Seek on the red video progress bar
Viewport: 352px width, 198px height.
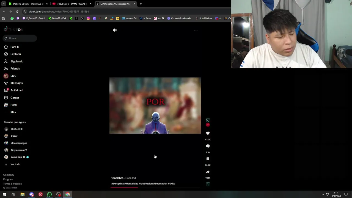(155, 188)
